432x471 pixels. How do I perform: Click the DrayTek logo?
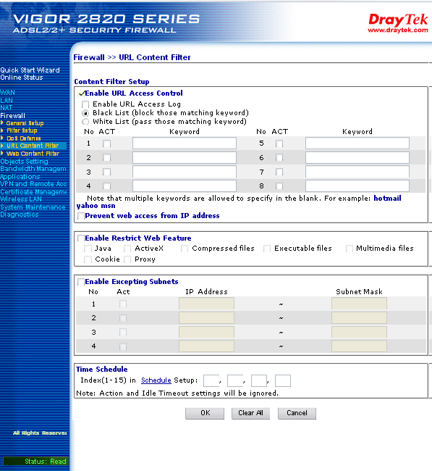[x=398, y=23]
